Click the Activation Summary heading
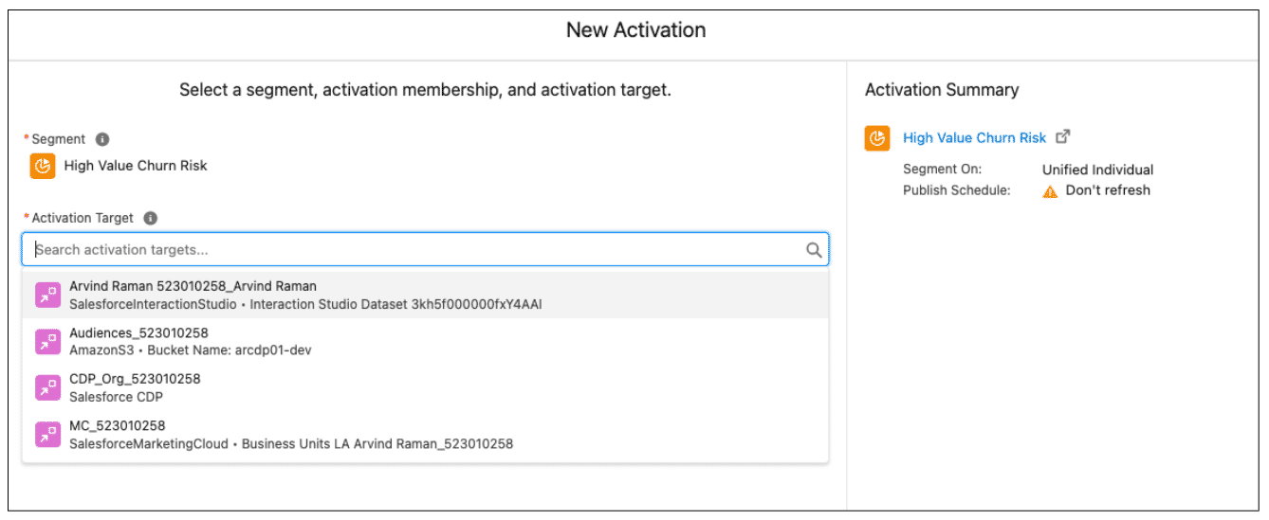Screen dimensions: 1269x520 pyautogui.click(x=942, y=90)
